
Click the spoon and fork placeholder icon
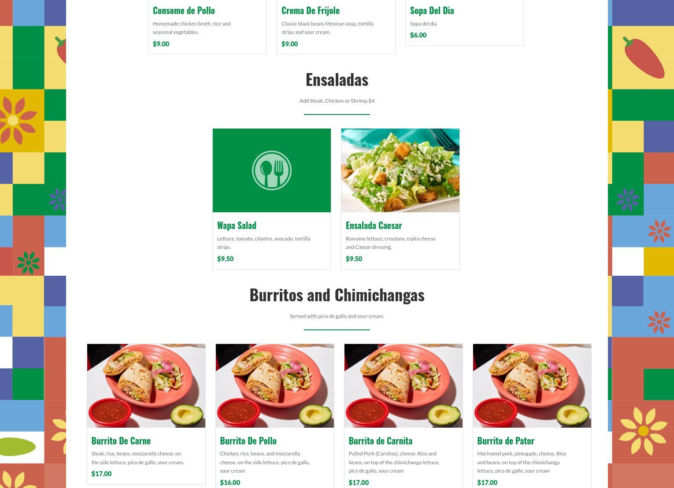pos(272,170)
